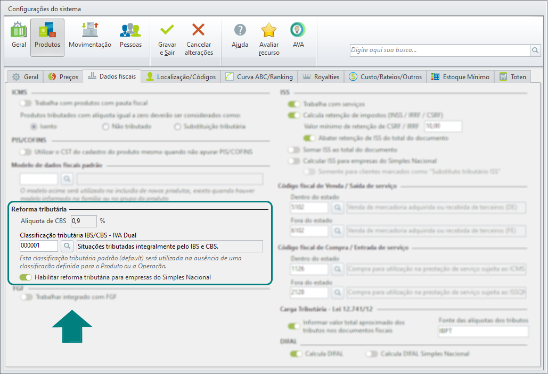Select the Substituição tributária radio option

click(x=177, y=126)
